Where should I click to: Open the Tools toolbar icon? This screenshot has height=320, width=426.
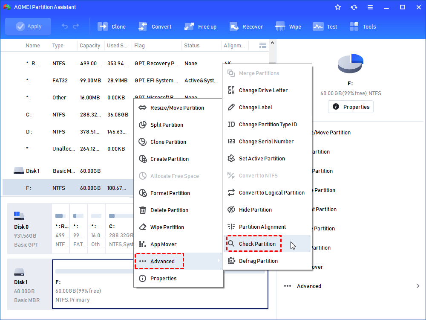[363, 26]
